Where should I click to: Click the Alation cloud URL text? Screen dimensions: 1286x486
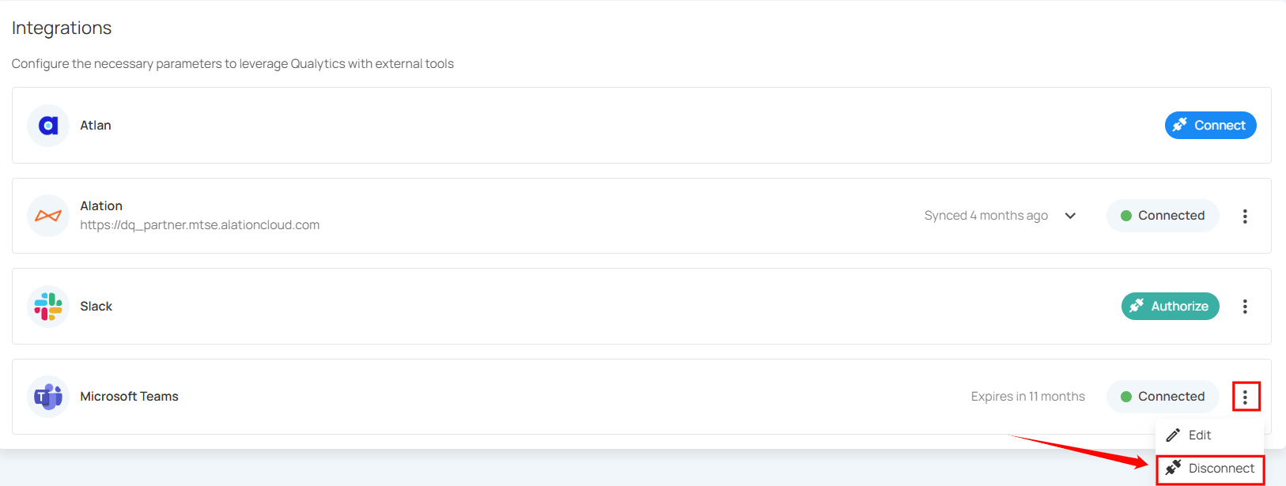pyautogui.click(x=200, y=225)
